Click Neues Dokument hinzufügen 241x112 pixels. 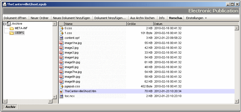(x=72, y=18)
